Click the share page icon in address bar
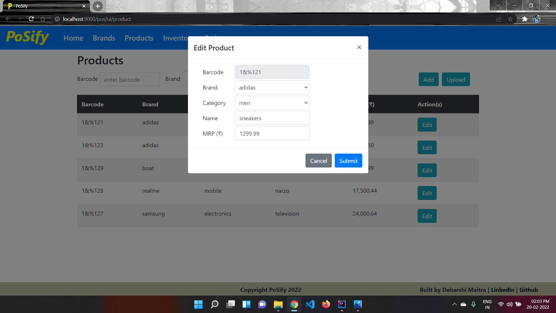The width and height of the screenshot is (556, 313). pyautogui.click(x=499, y=19)
